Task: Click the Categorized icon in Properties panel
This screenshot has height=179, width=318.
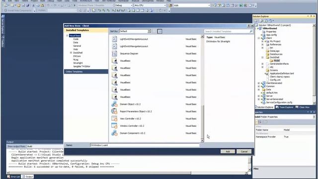Action: click(x=256, y=122)
